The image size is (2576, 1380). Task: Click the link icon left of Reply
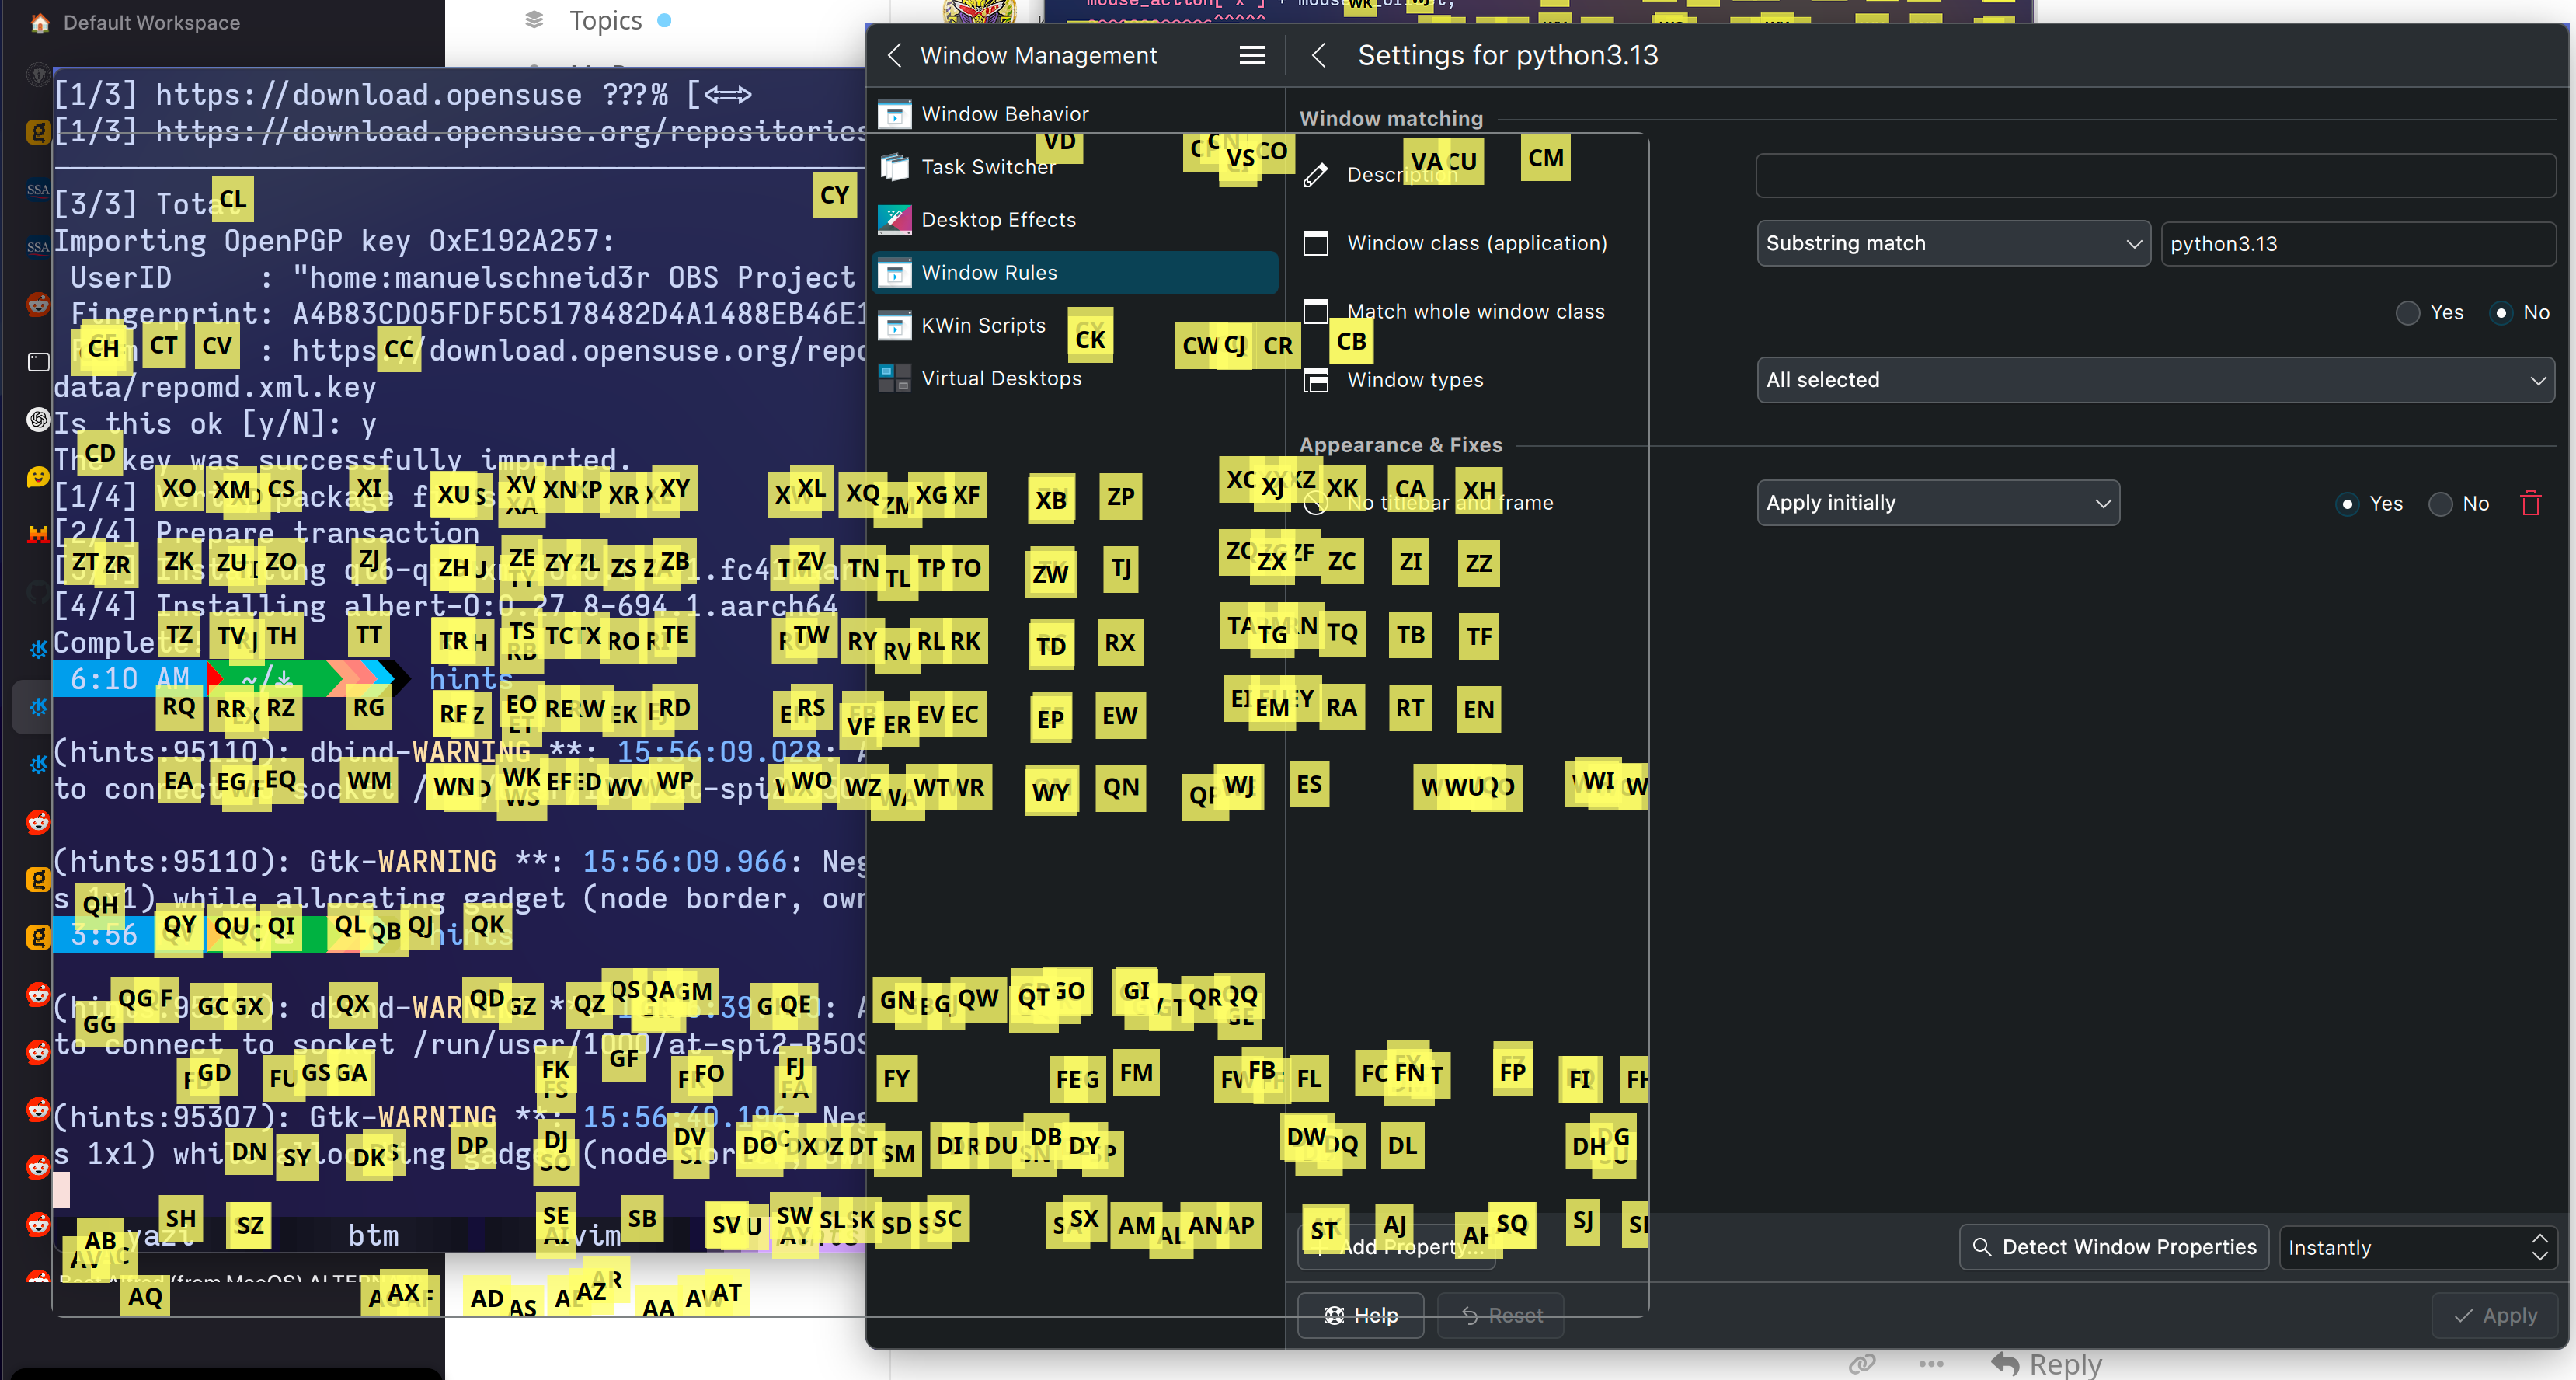click(1861, 1364)
